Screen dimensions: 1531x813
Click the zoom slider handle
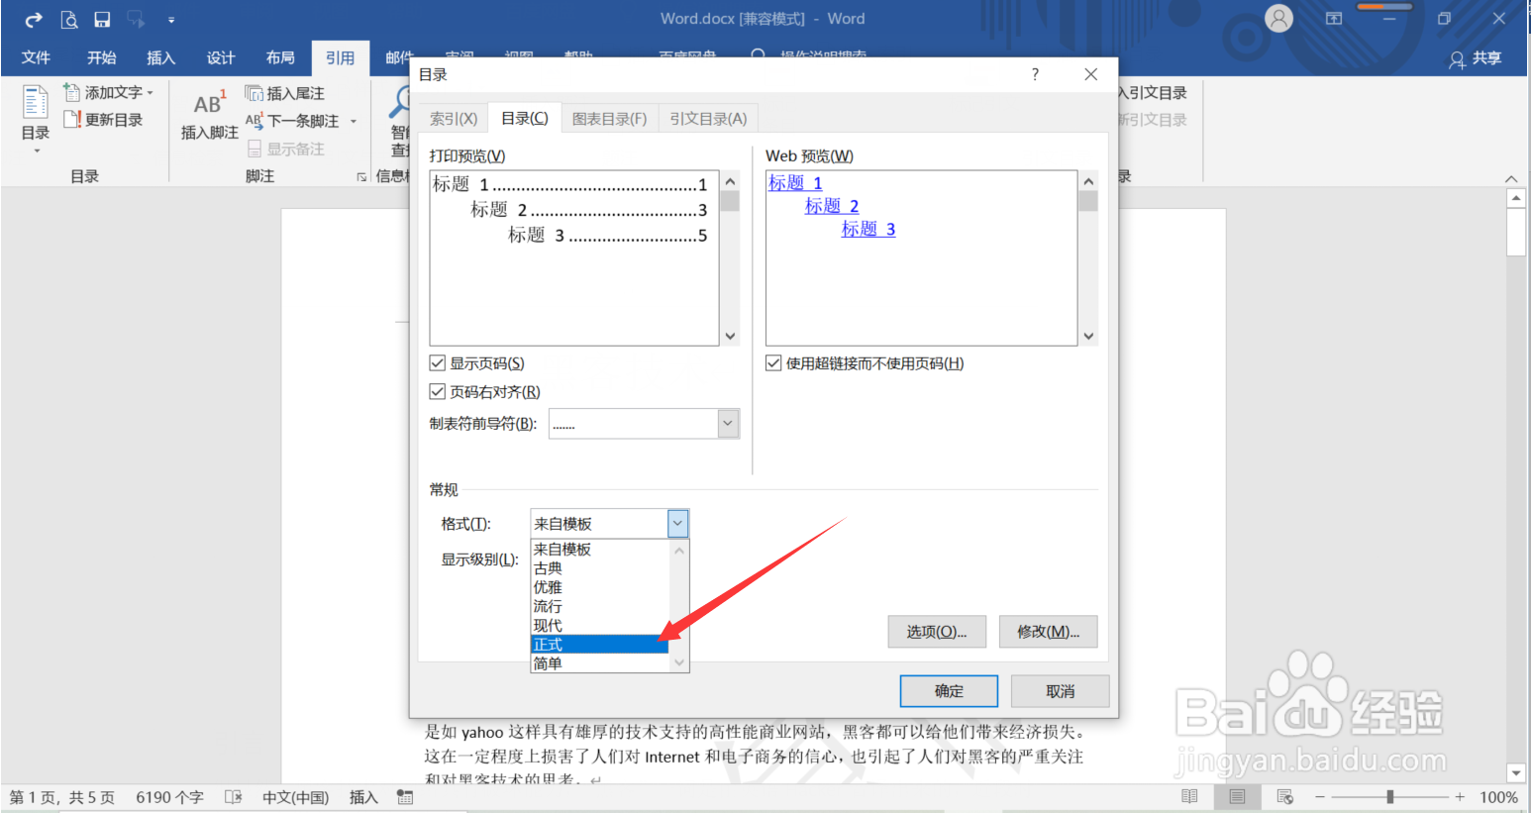coord(1390,797)
